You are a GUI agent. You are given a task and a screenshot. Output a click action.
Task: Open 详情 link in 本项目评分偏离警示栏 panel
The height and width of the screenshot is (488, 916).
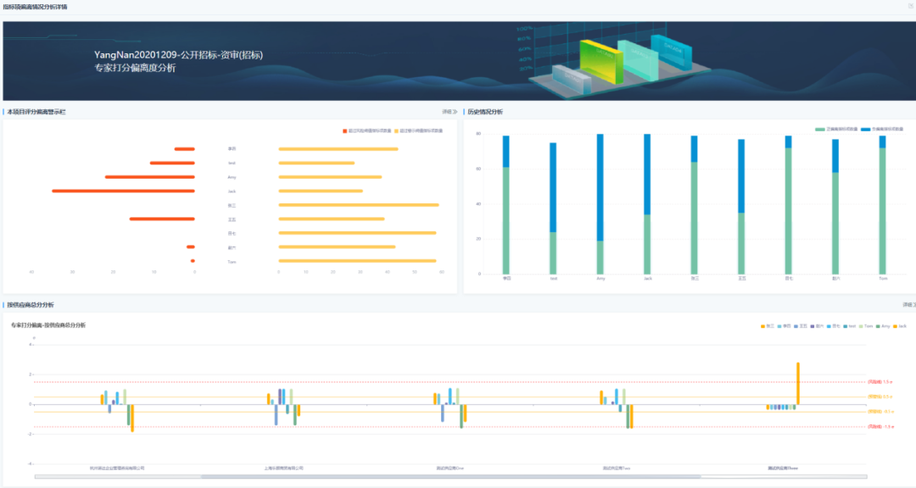(449, 112)
